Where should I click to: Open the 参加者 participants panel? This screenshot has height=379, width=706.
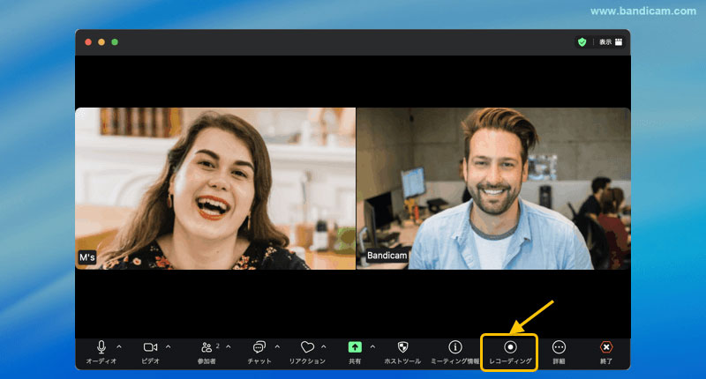207,348
